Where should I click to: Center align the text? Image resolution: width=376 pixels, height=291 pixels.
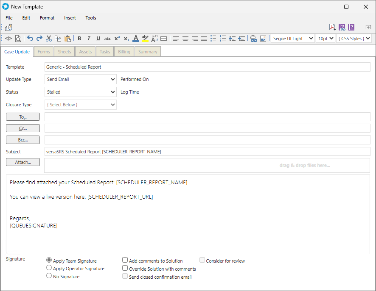[185, 39]
